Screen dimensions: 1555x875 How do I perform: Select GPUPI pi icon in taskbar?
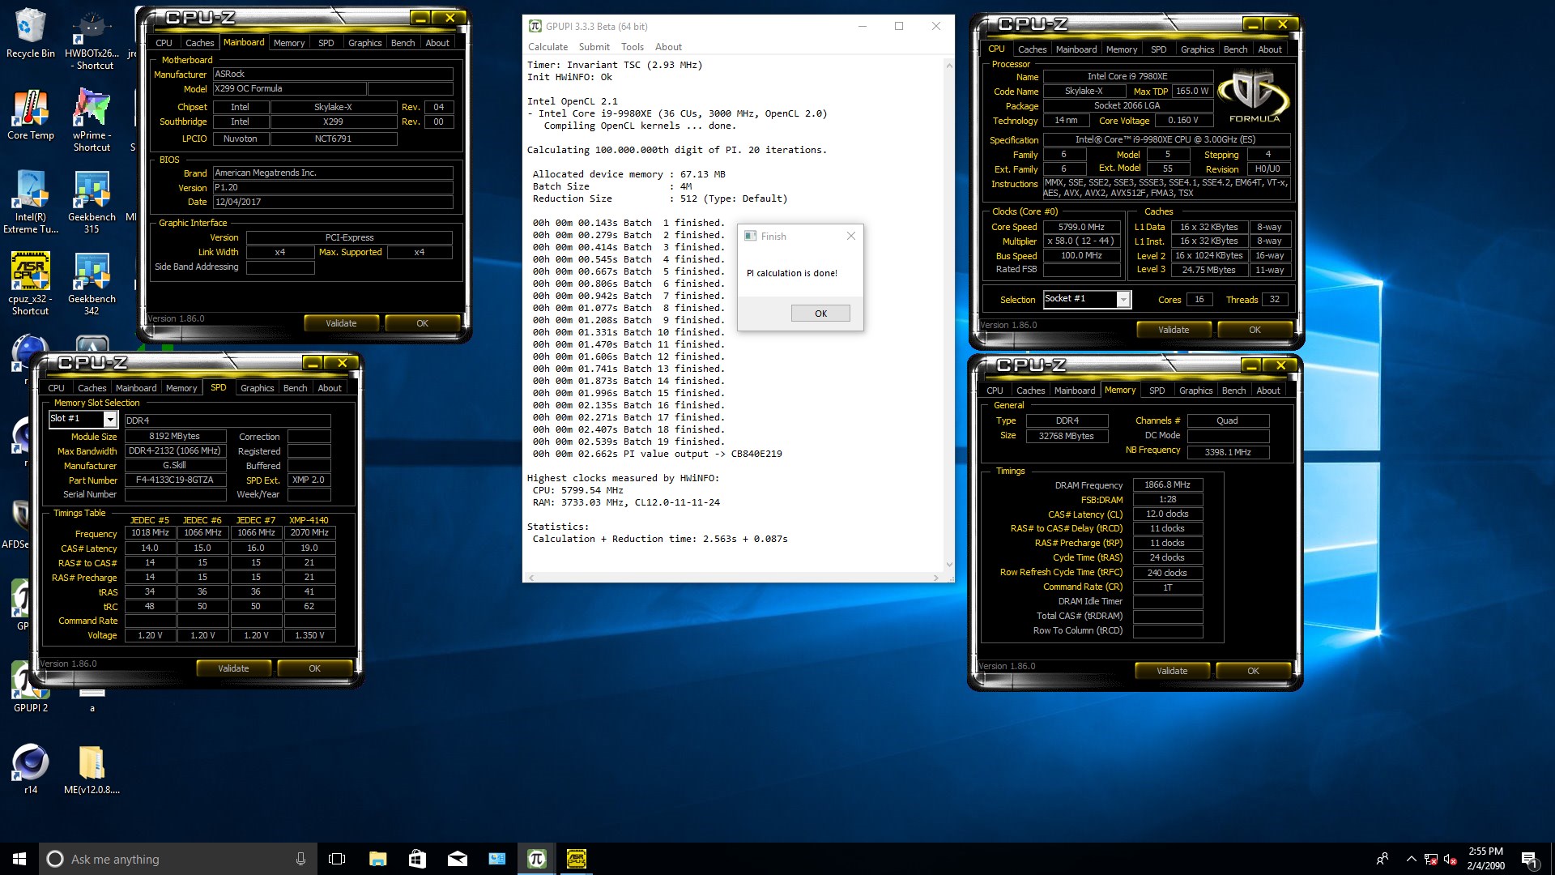(x=537, y=859)
